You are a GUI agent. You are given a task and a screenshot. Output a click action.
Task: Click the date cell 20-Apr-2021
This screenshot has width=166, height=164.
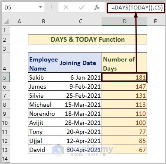coord(80,131)
